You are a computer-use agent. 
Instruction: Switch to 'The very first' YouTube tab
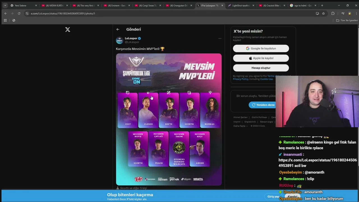pos(85,5)
